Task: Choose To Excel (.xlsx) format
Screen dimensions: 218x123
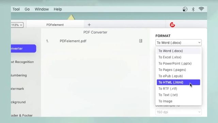Action: point(178,57)
